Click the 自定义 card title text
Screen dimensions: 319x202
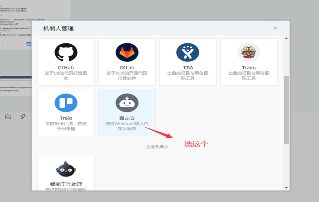point(127,118)
